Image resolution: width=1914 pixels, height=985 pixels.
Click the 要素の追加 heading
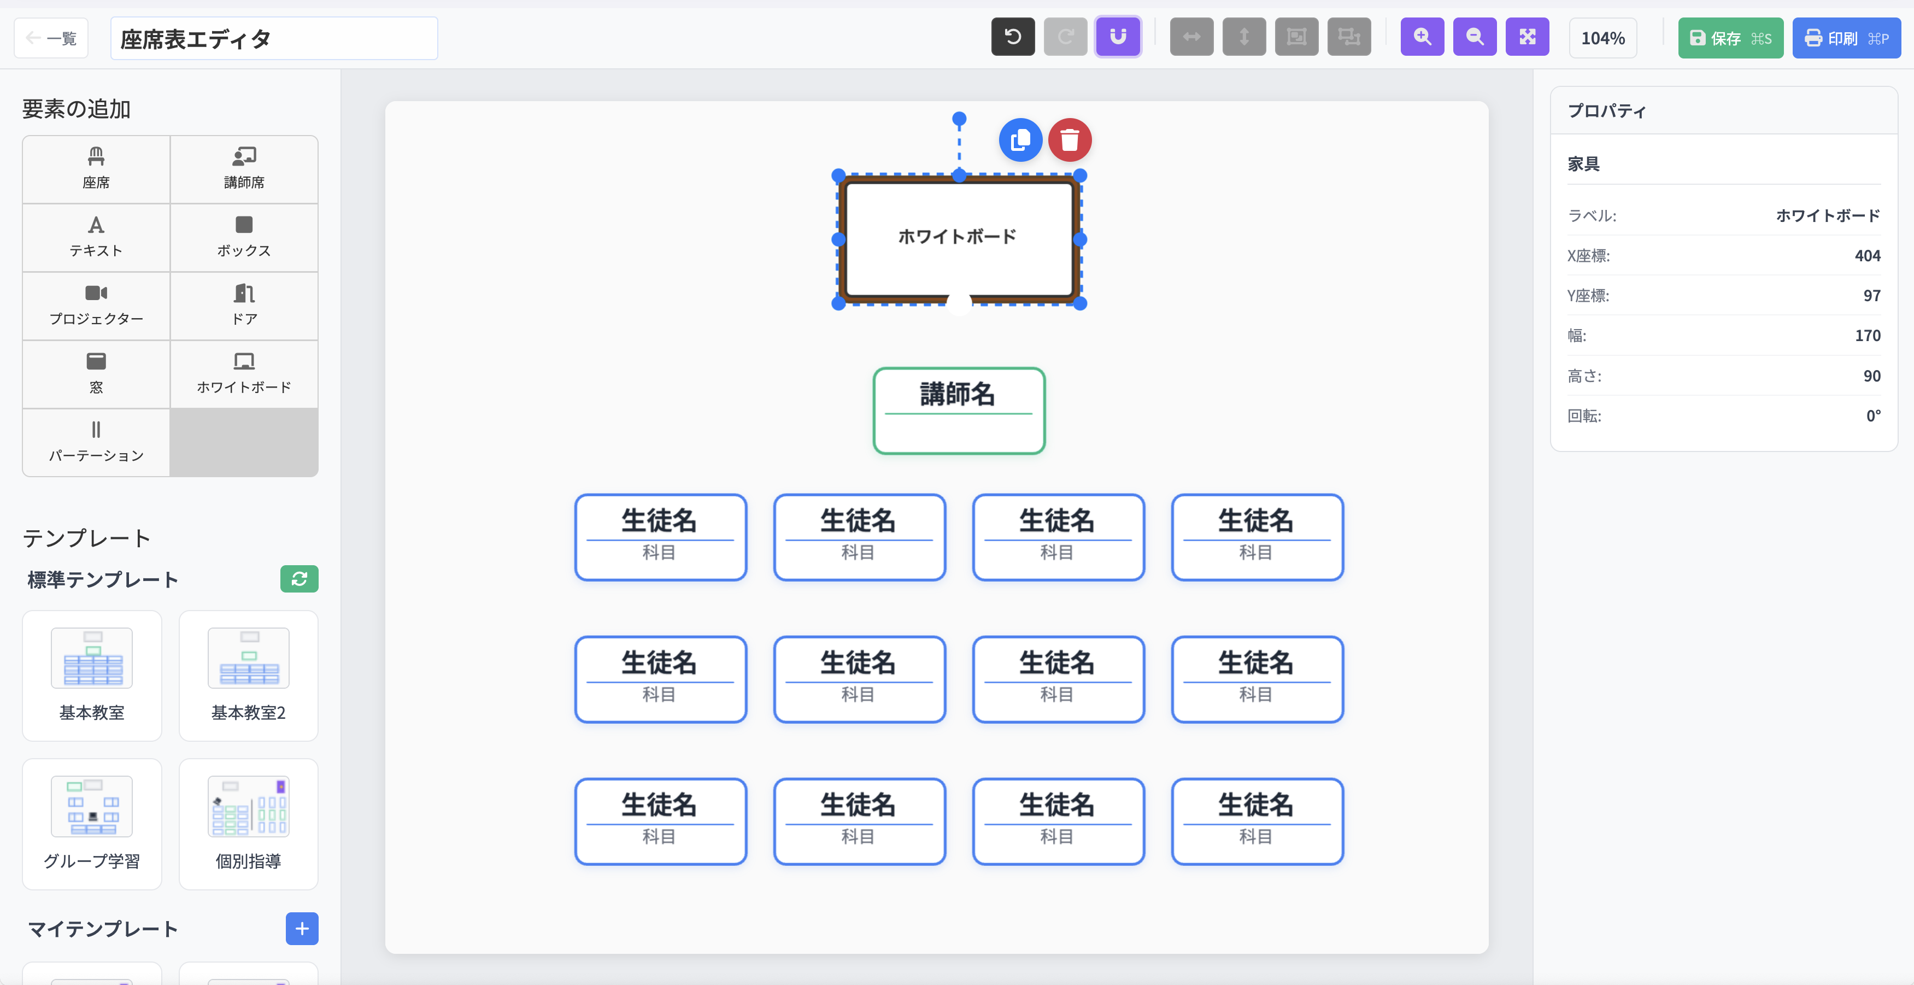click(x=77, y=109)
